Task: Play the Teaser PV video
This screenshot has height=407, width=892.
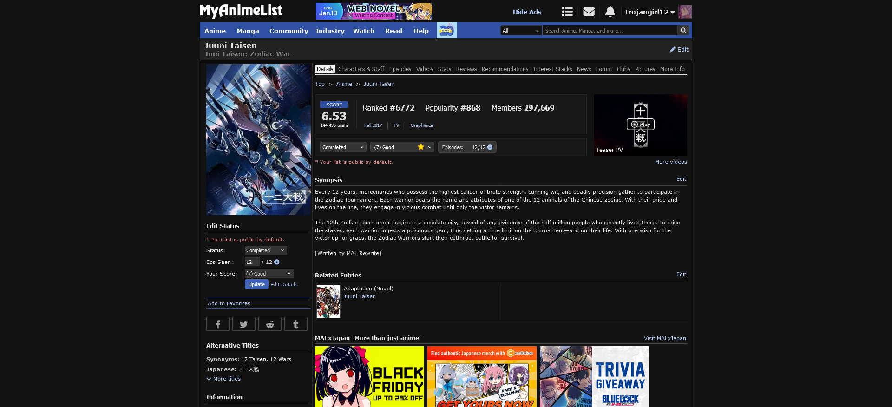Action: tap(640, 125)
